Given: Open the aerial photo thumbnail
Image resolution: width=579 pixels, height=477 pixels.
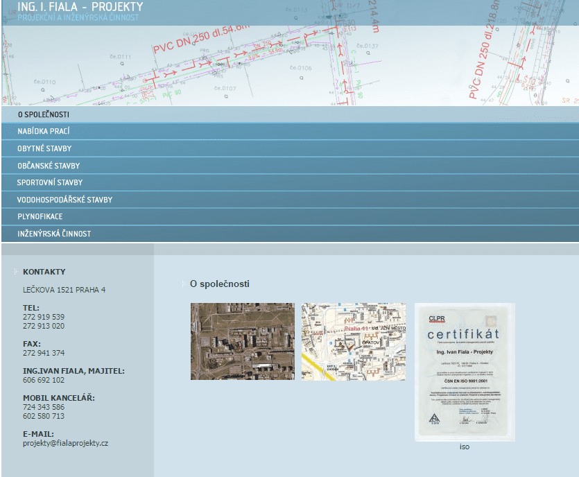Looking at the screenshot, I should pos(243,342).
